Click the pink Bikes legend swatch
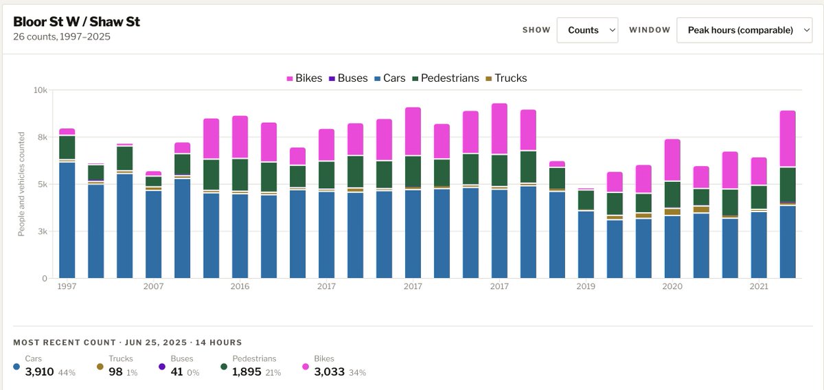The width and height of the screenshot is (824, 390). pos(290,79)
